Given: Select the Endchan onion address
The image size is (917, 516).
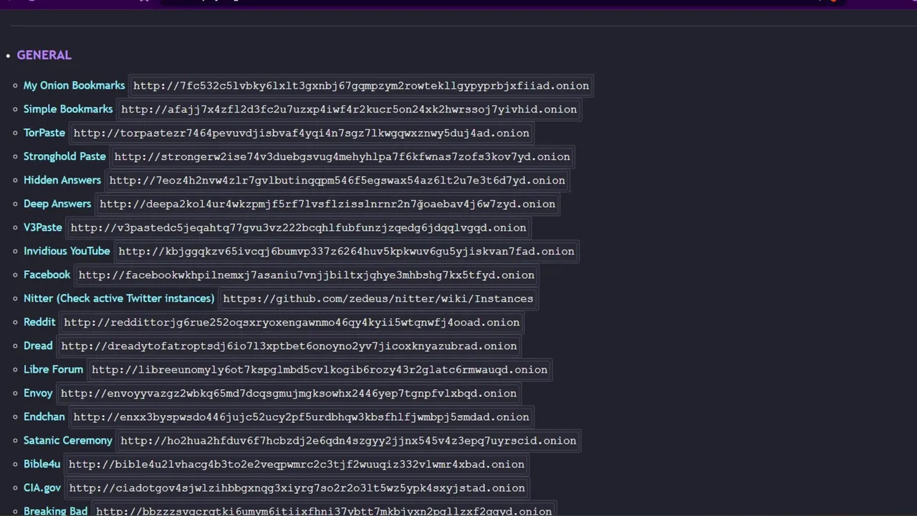Looking at the screenshot, I should (302, 417).
